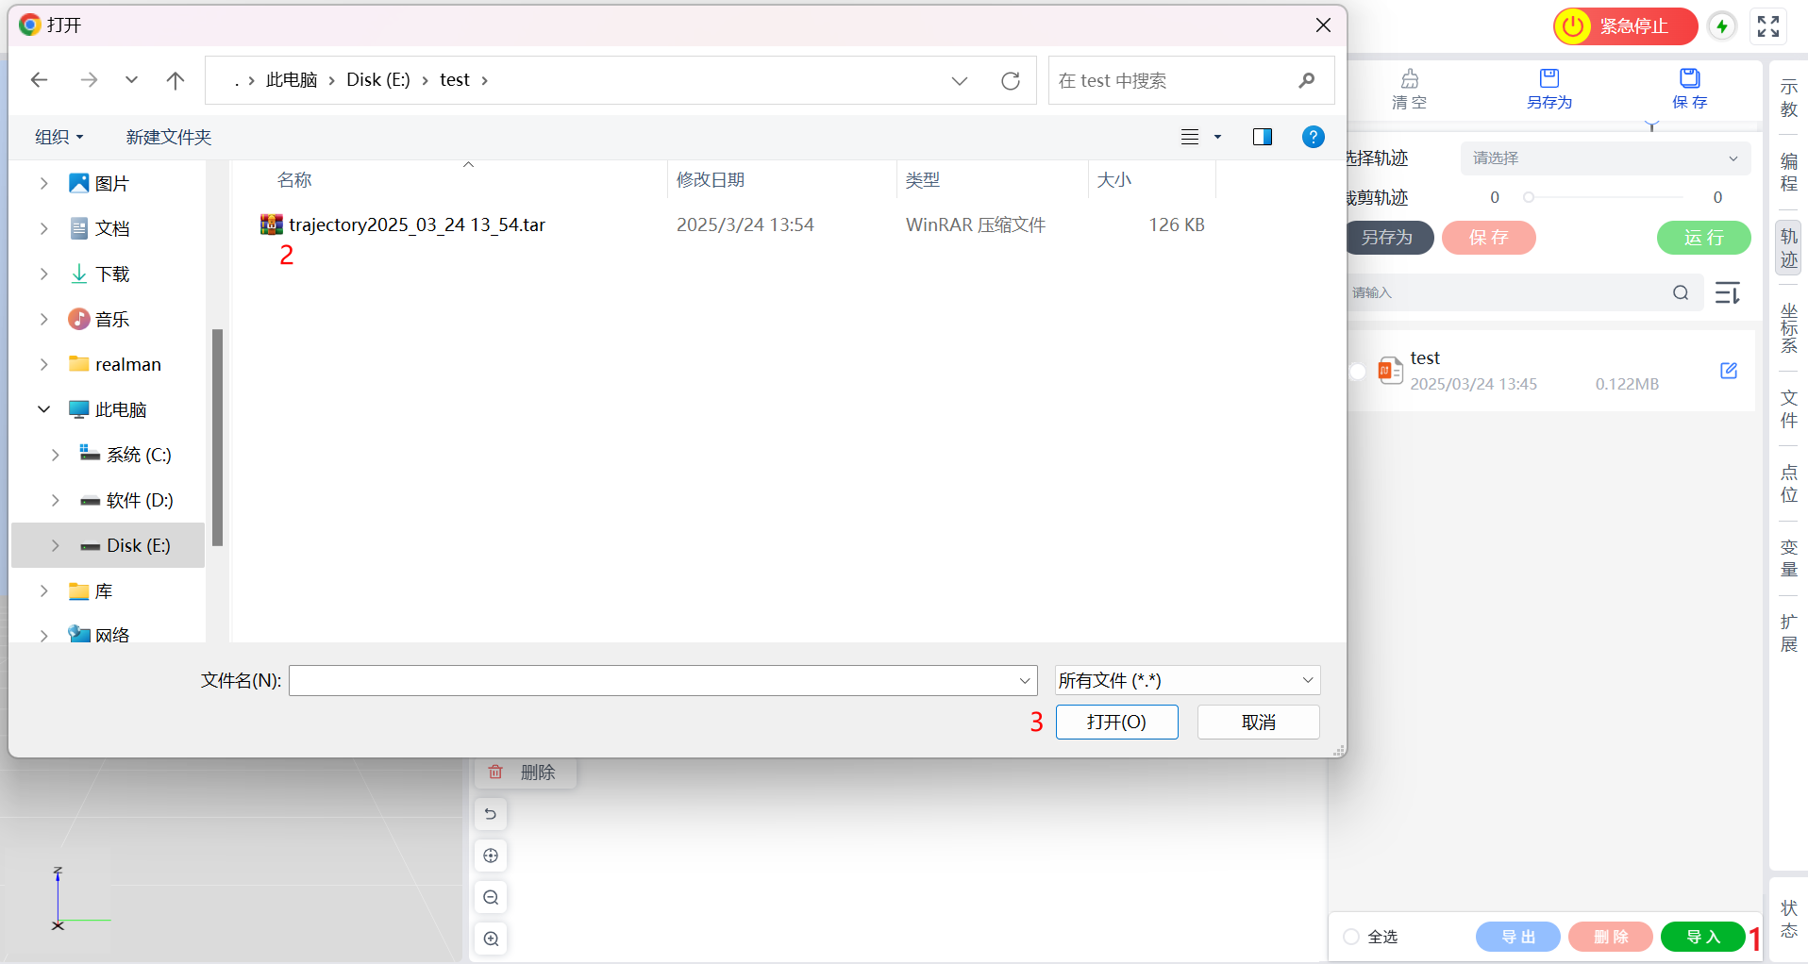Image resolution: width=1808 pixels, height=964 pixels.
Task: Expand the Disk (E:) item in the navigation tree
Action: tap(55, 545)
